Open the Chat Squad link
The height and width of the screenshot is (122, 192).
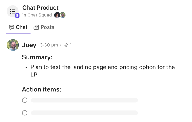pos(39,15)
